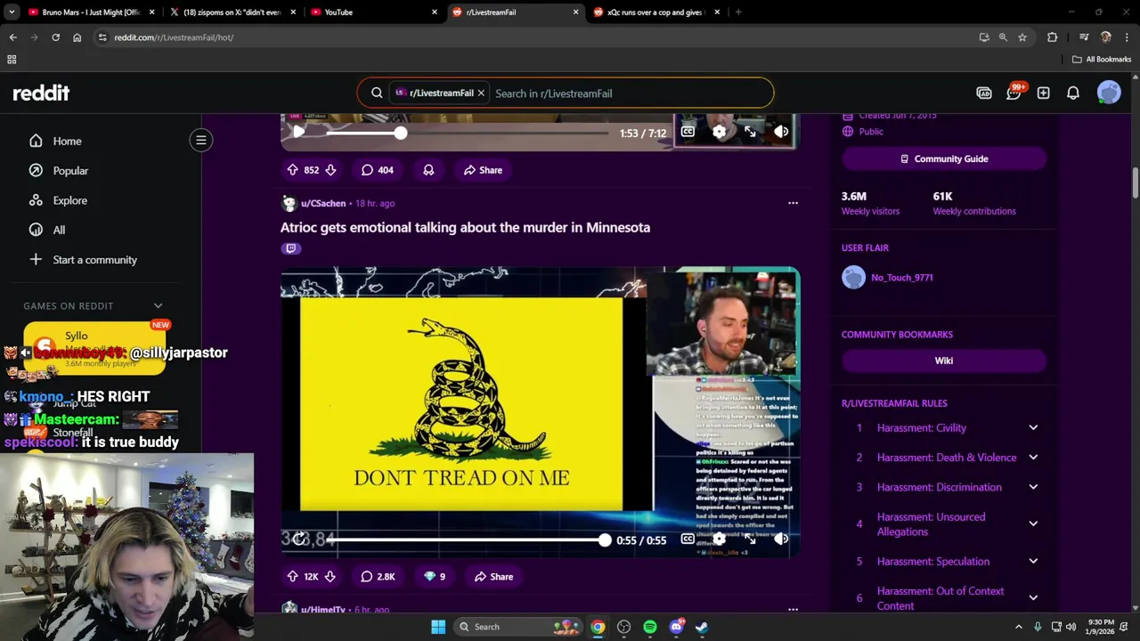This screenshot has width=1140, height=641.
Task: Seek the Atrioc video progress bar
Action: [x=468, y=540]
